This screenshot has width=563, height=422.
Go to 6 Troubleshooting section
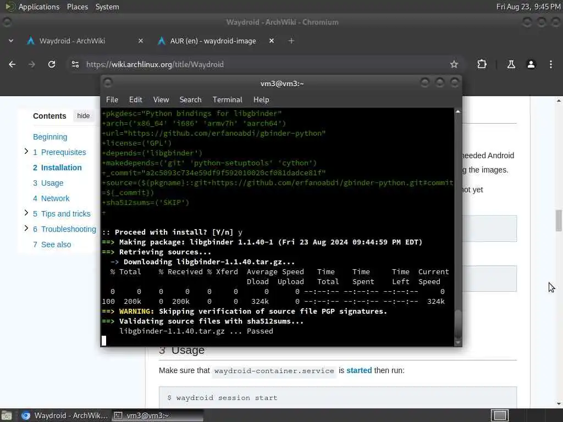coord(65,229)
